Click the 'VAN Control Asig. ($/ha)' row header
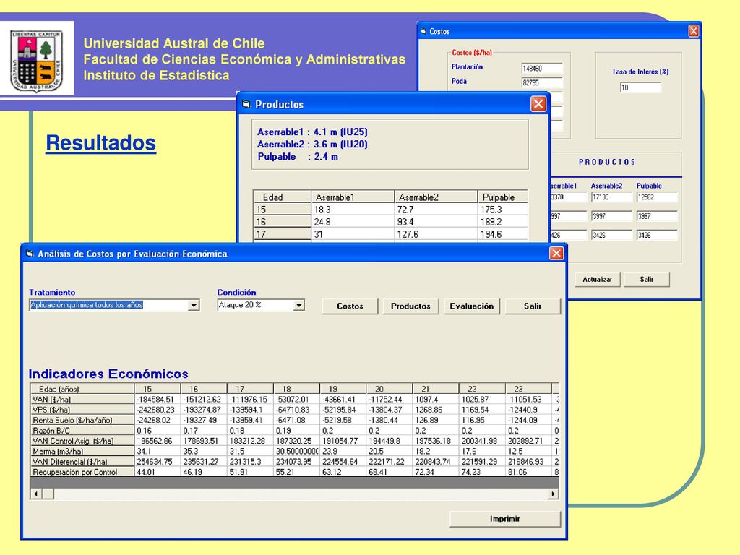Image resolution: width=740 pixels, height=555 pixels. pos(82,441)
